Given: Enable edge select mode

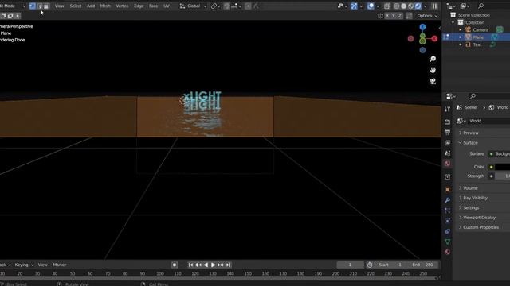Looking at the screenshot, I should pos(40,6).
